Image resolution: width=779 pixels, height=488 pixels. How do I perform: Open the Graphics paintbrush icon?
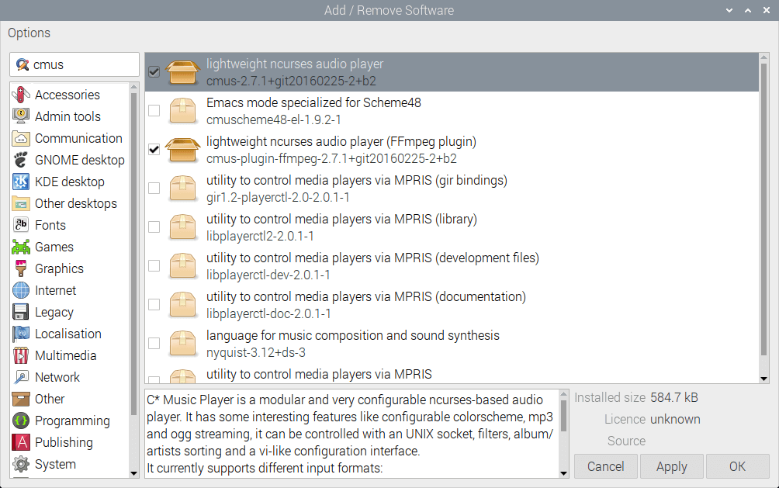(x=21, y=269)
